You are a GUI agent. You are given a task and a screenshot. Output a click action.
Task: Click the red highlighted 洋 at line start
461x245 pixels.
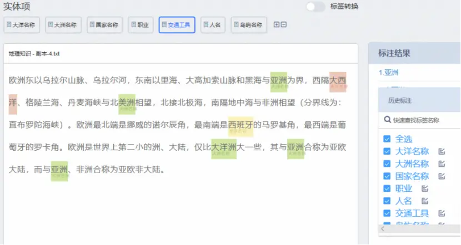pyautogui.click(x=13, y=104)
